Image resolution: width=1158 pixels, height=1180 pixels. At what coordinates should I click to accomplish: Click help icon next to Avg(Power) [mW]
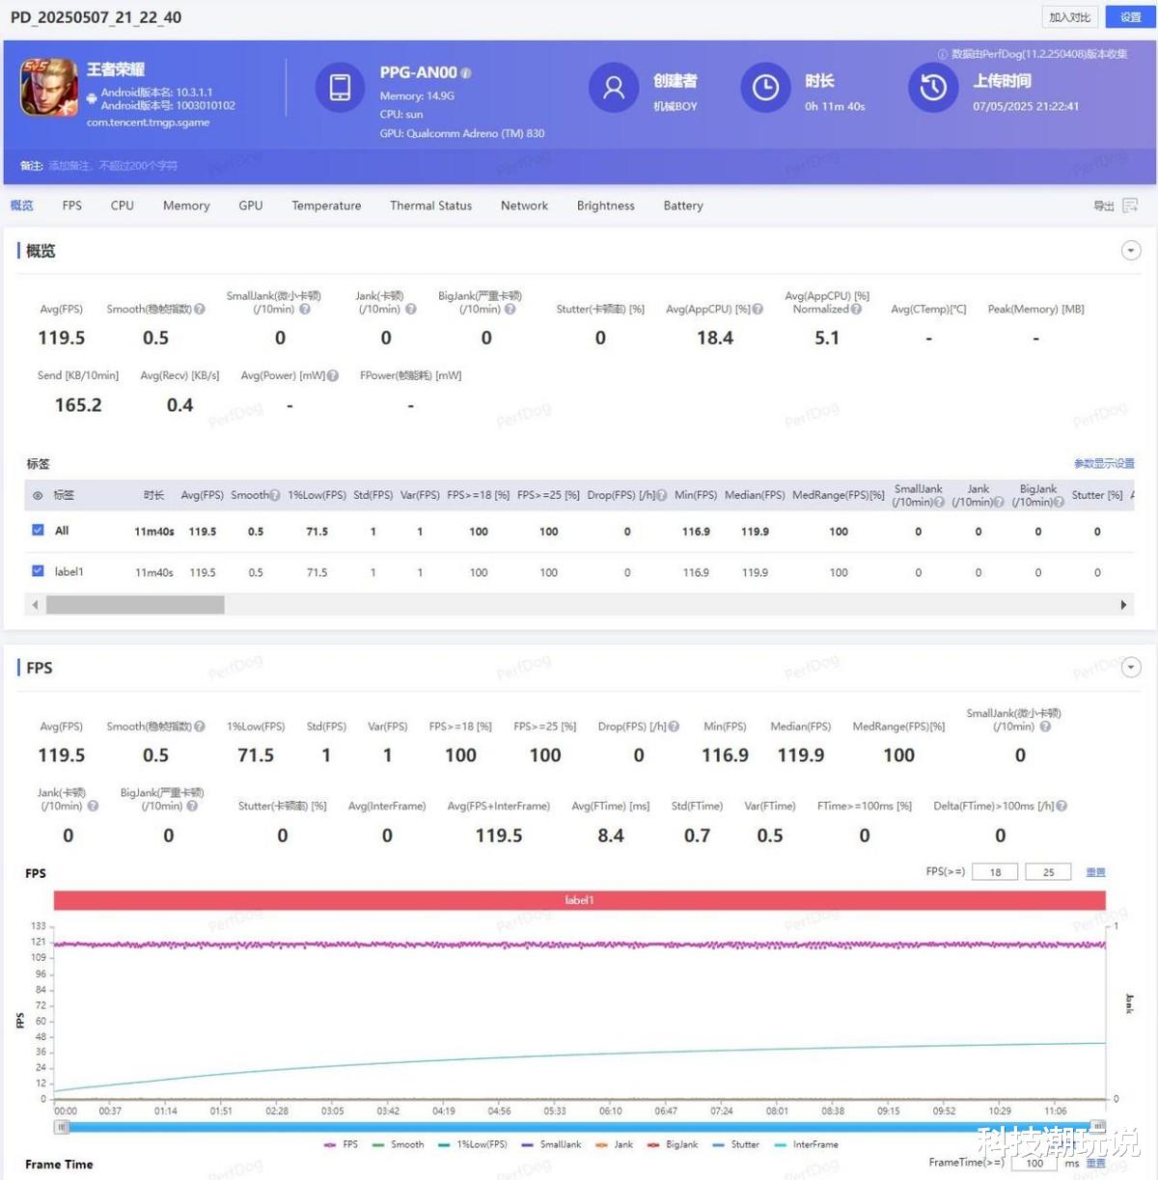[x=333, y=376]
